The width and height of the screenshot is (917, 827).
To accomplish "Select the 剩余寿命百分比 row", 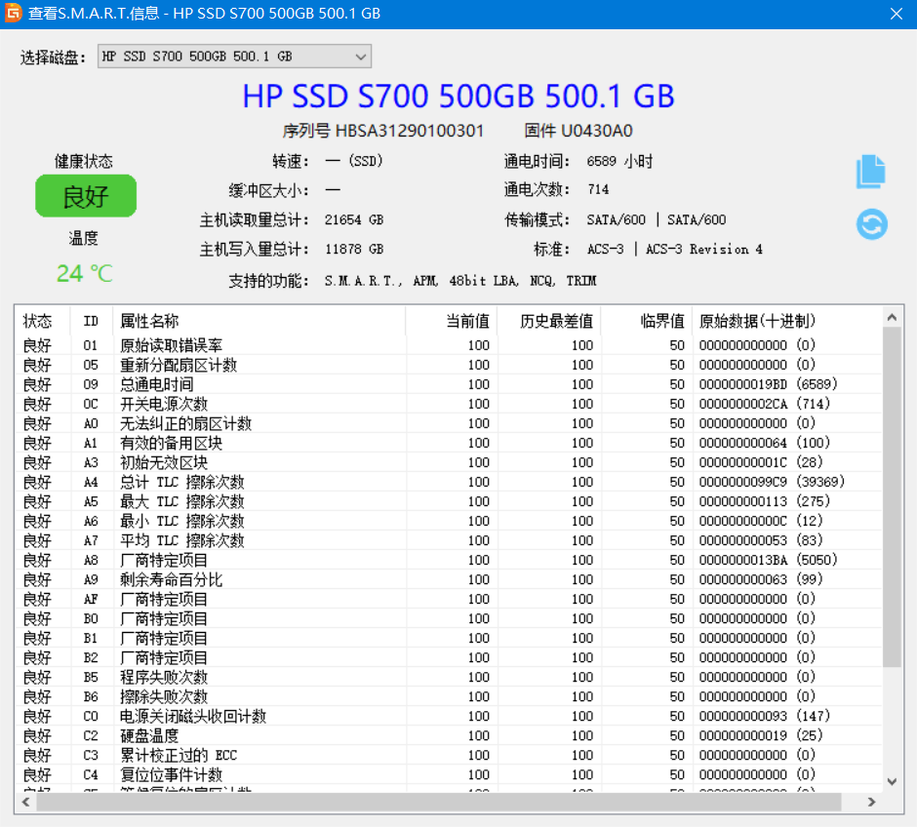I will point(449,579).
